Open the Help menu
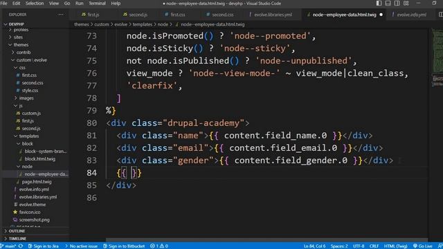The image size is (443, 249). [116, 3]
